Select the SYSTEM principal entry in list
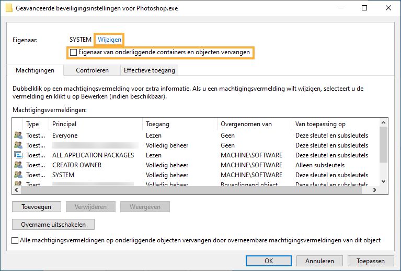401x271 pixels. click(x=63, y=175)
